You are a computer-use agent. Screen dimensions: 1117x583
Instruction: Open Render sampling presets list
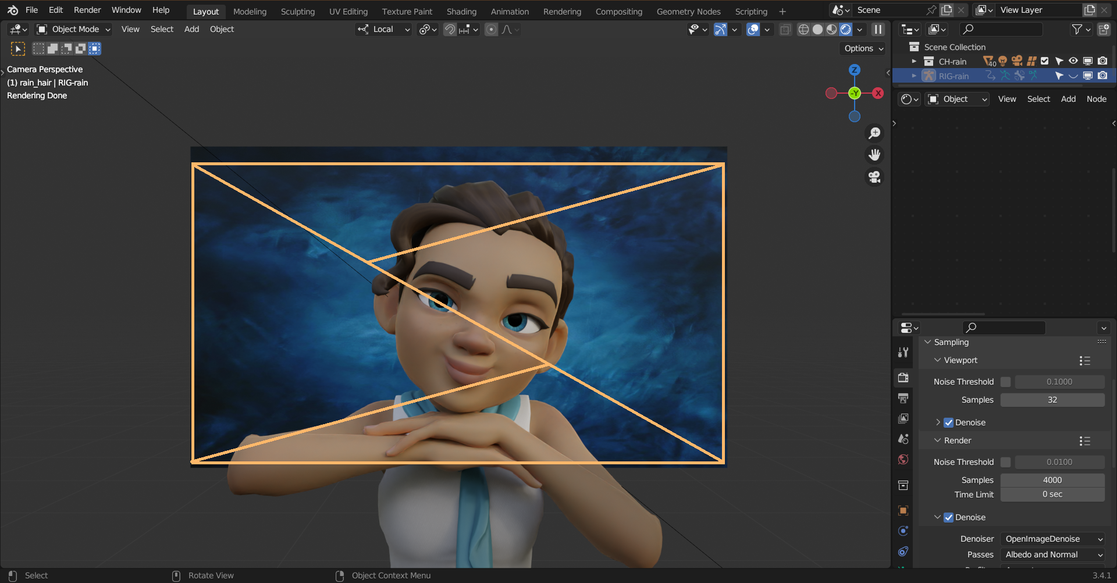pyautogui.click(x=1084, y=441)
